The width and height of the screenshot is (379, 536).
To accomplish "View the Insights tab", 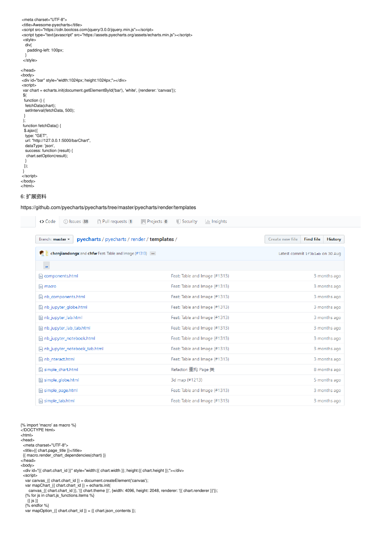I will click(216, 221).
